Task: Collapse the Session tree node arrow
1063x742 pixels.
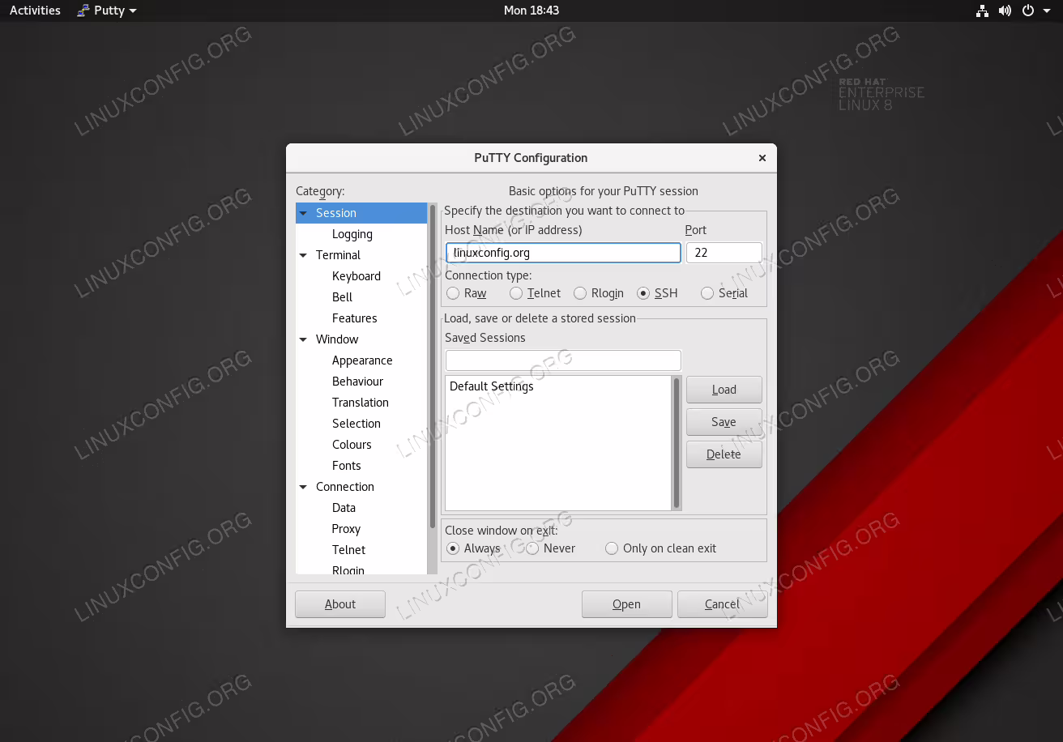Action: (304, 213)
